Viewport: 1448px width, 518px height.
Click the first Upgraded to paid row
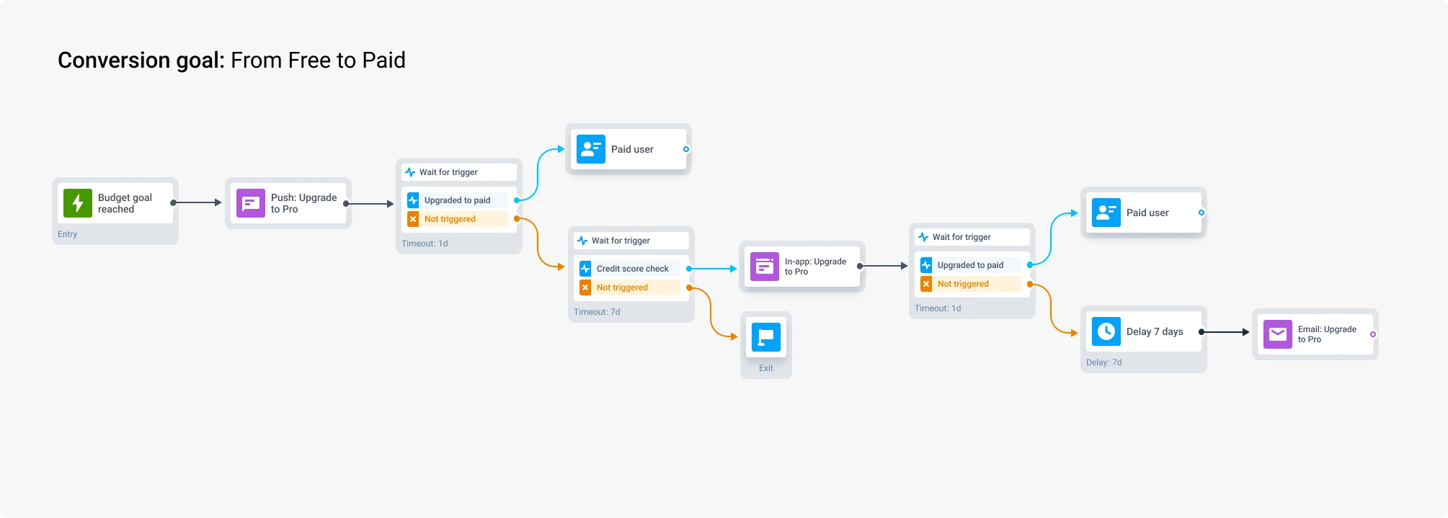[457, 200]
